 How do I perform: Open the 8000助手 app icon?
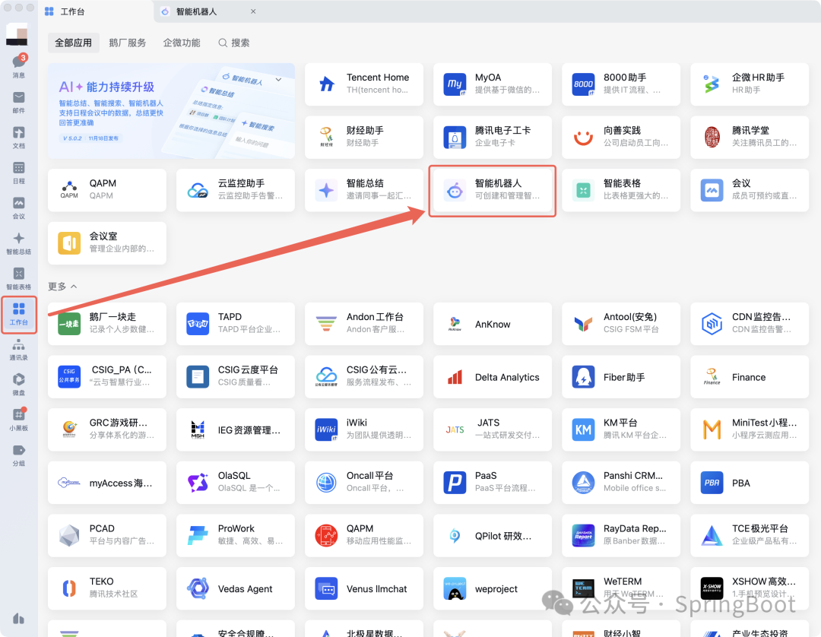pos(583,84)
